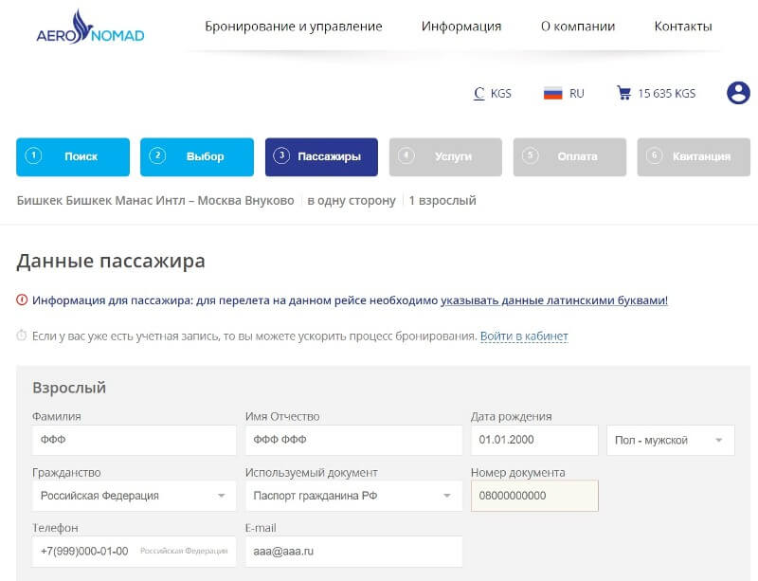Image resolution: width=758 pixels, height=581 pixels.
Task: Click the KGS currency symbol icon
Action: point(478,93)
